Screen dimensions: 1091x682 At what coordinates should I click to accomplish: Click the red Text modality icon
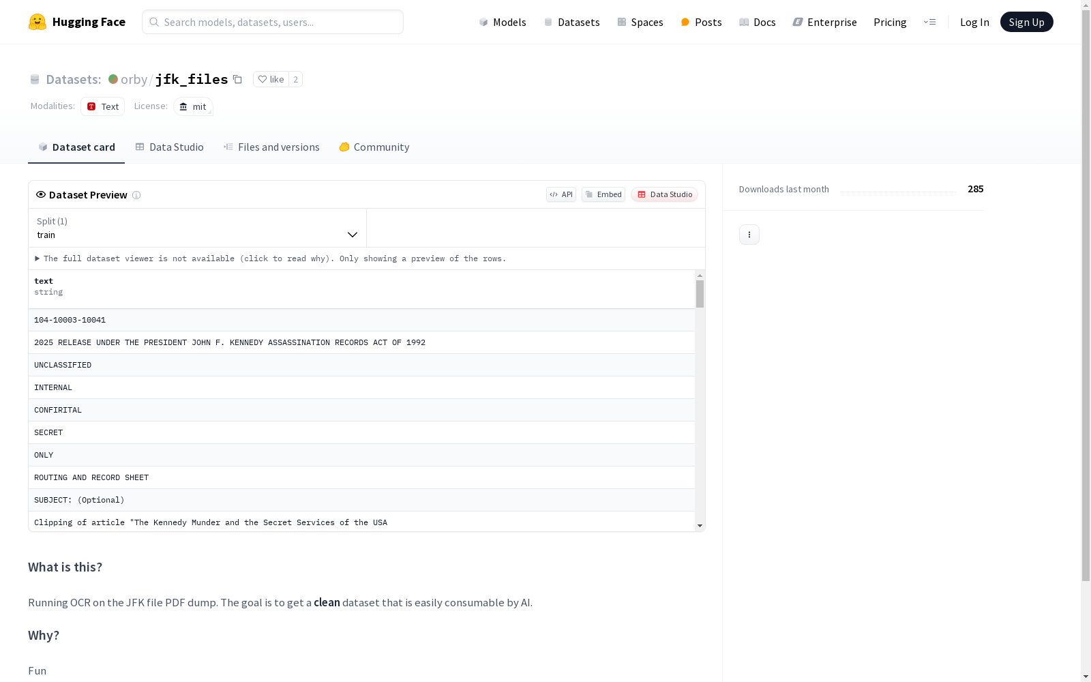point(91,106)
